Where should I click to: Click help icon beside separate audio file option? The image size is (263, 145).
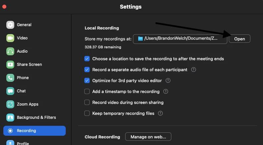coord(194,70)
